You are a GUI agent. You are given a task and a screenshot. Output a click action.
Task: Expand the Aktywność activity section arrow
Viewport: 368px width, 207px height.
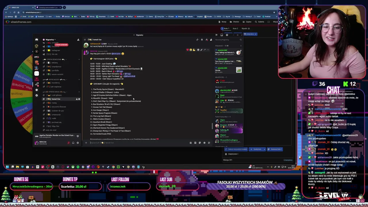[x=241, y=46]
